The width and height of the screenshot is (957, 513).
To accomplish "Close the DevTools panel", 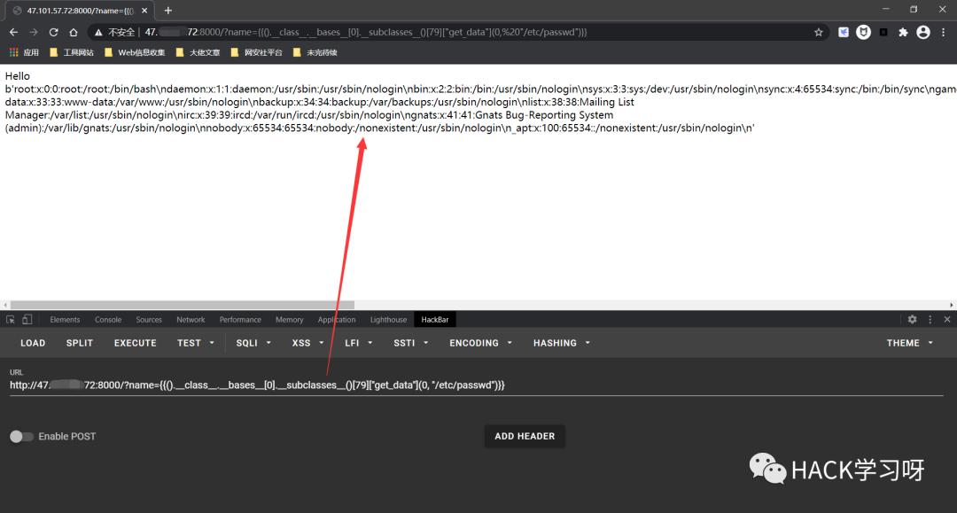I will pyautogui.click(x=947, y=320).
